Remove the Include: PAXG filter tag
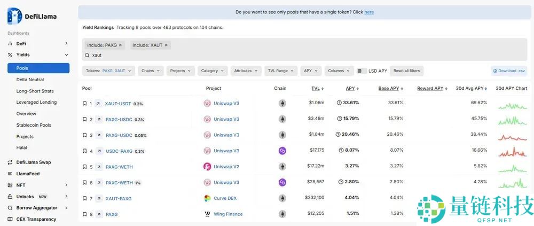This screenshot has width=534, height=226. coord(121,45)
